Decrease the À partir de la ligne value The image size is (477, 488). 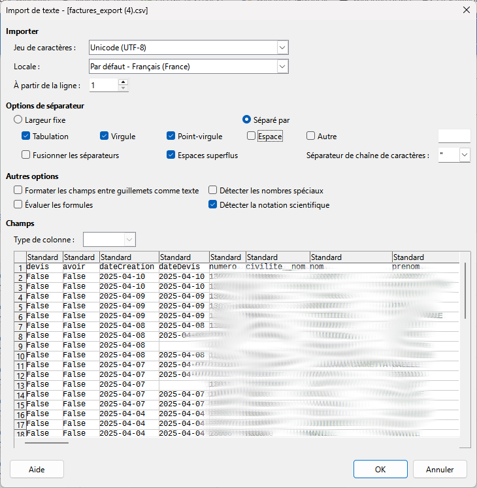pos(123,88)
